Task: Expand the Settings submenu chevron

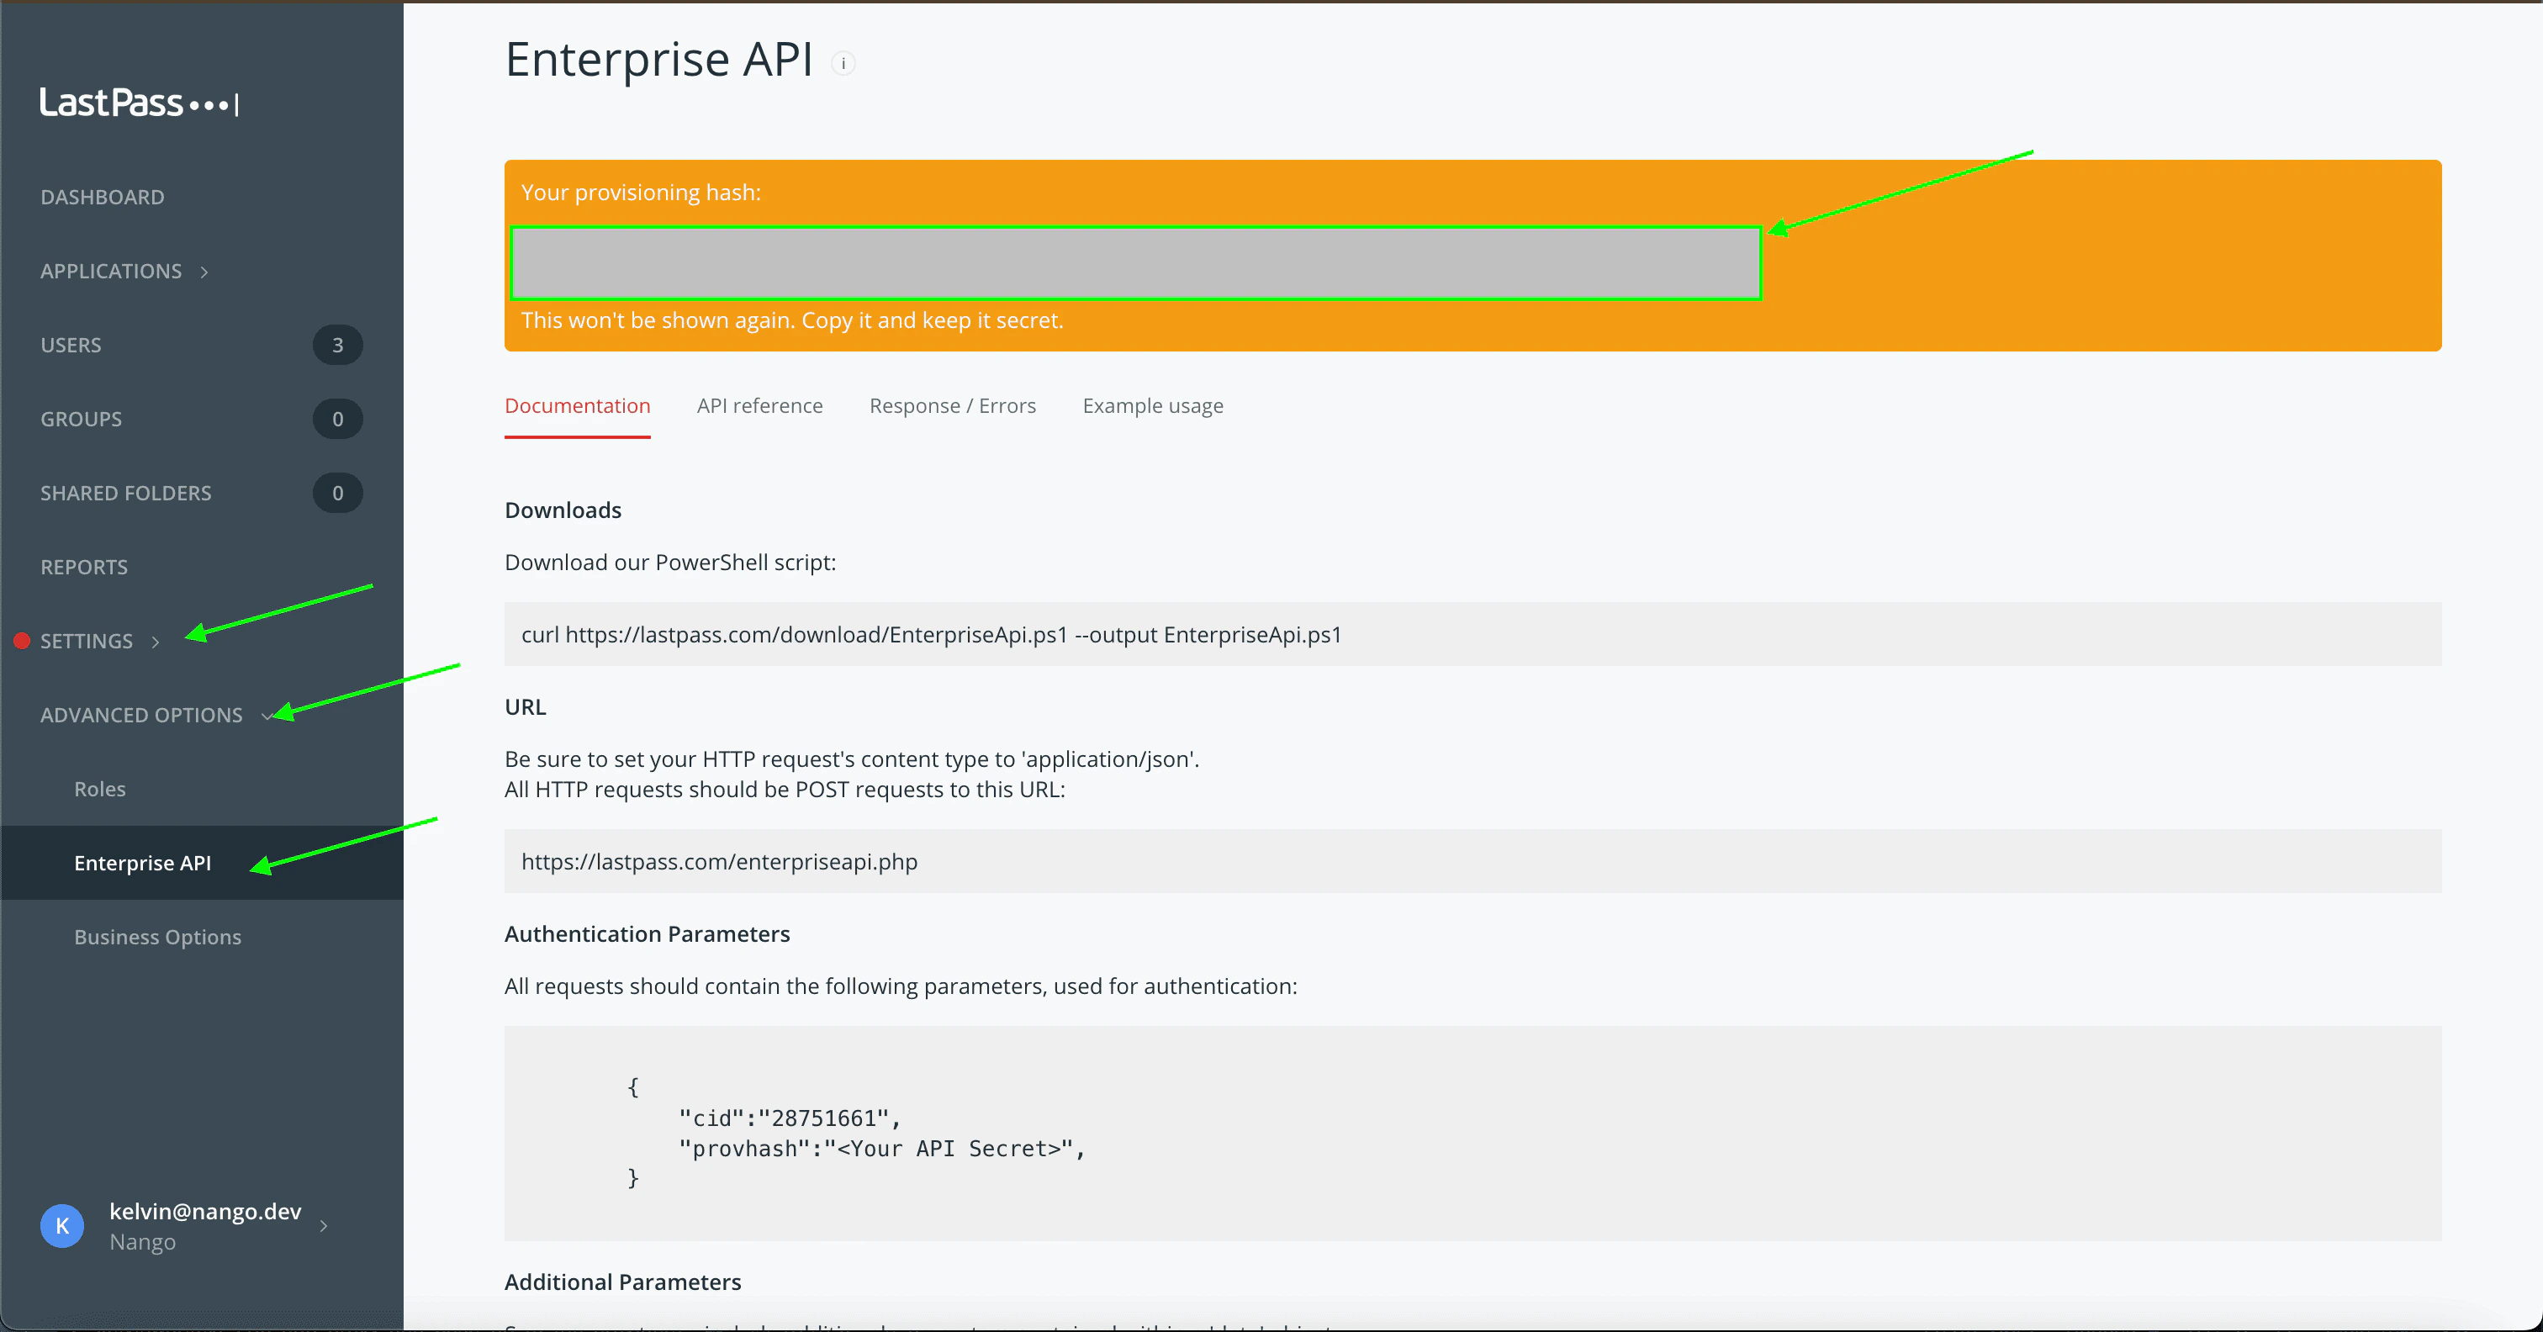Action: coord(155,642)
